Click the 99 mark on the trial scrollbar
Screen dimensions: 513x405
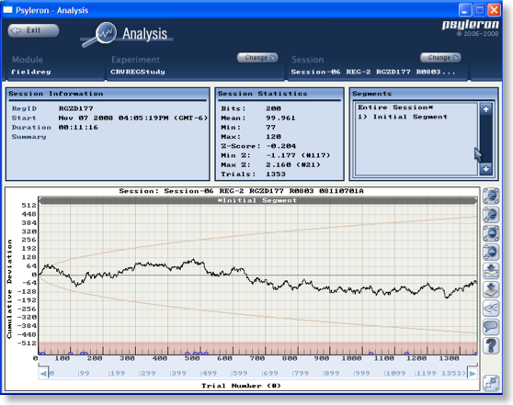(x=84, y=373)
